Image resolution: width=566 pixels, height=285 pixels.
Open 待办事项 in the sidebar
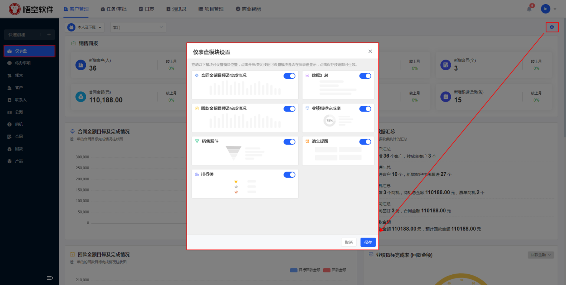pyautogui.click(x=23, y=63)
